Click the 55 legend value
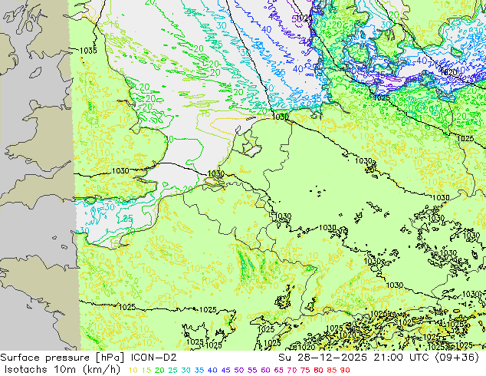 tap(252, 371)
